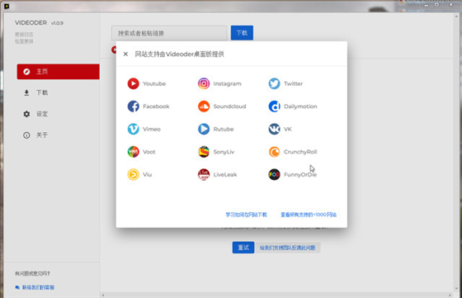Close the supported sites dialog
The height and width of the screenshot is (298, 462).
coord(125,54)
